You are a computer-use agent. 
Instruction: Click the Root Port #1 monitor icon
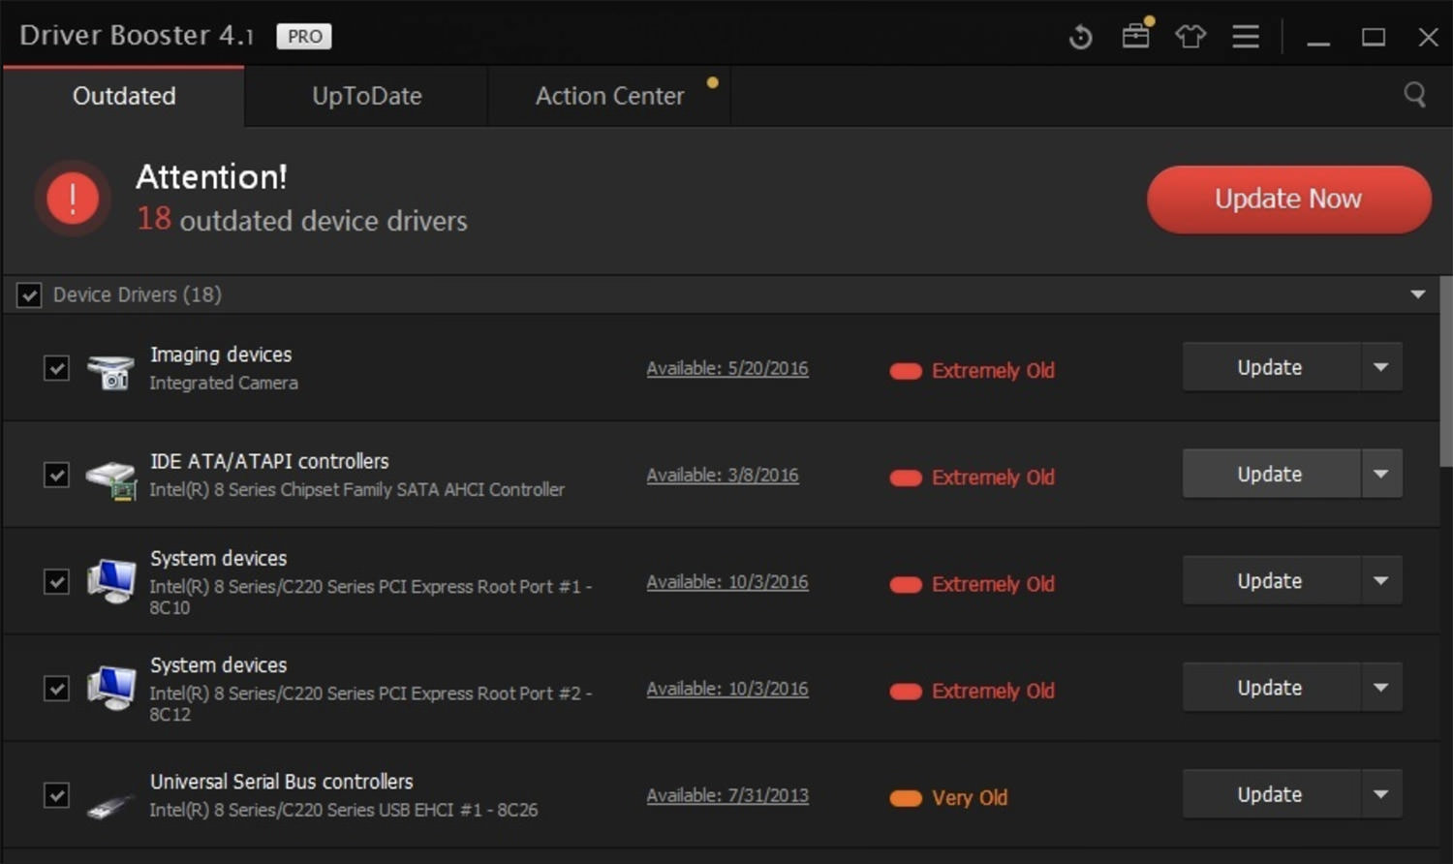pyautogui.click(x=111, y=581)
